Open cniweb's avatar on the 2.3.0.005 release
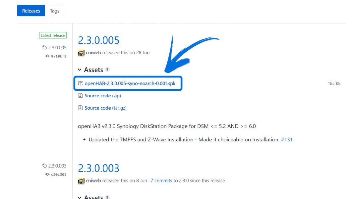The width and height of the screenshot is (354, 199). (81, 53)
